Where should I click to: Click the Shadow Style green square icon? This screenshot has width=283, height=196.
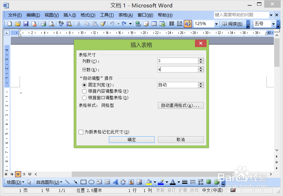209,182
